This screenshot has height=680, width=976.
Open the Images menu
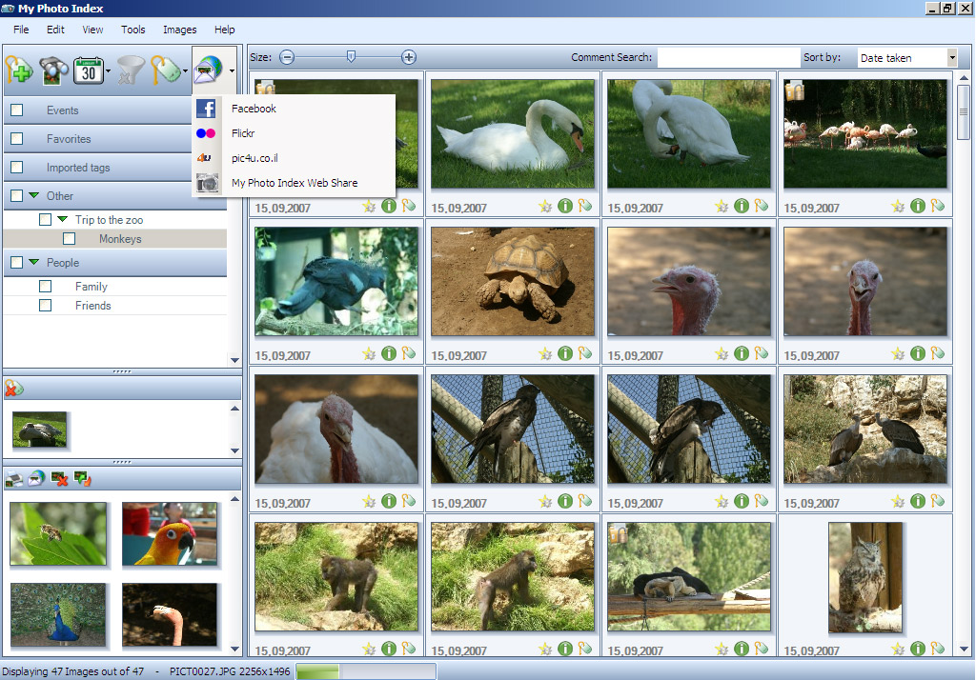tap(180, 30)
